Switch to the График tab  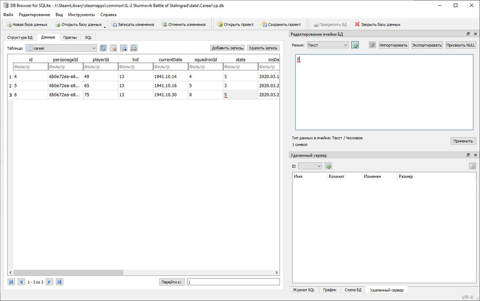[x=329, y=290]
